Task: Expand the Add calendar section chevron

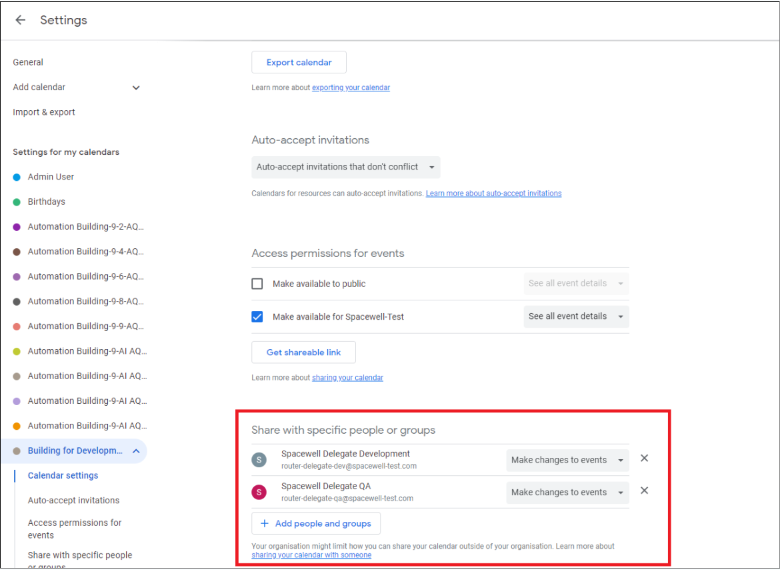Action: [x=136, y=87]
